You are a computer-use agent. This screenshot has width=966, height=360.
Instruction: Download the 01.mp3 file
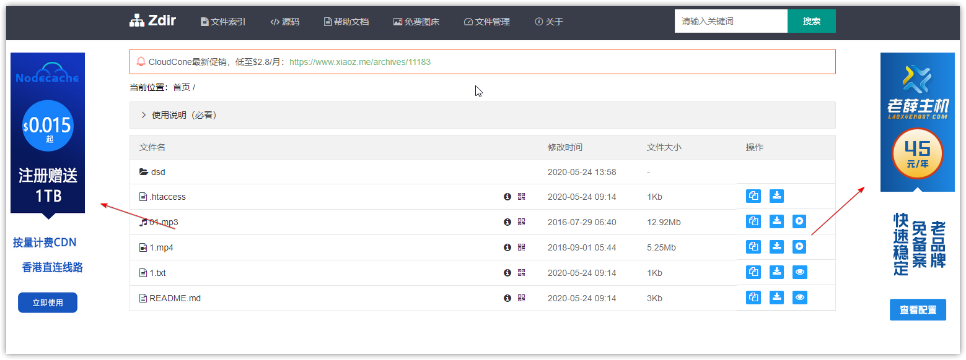(776, 221)
